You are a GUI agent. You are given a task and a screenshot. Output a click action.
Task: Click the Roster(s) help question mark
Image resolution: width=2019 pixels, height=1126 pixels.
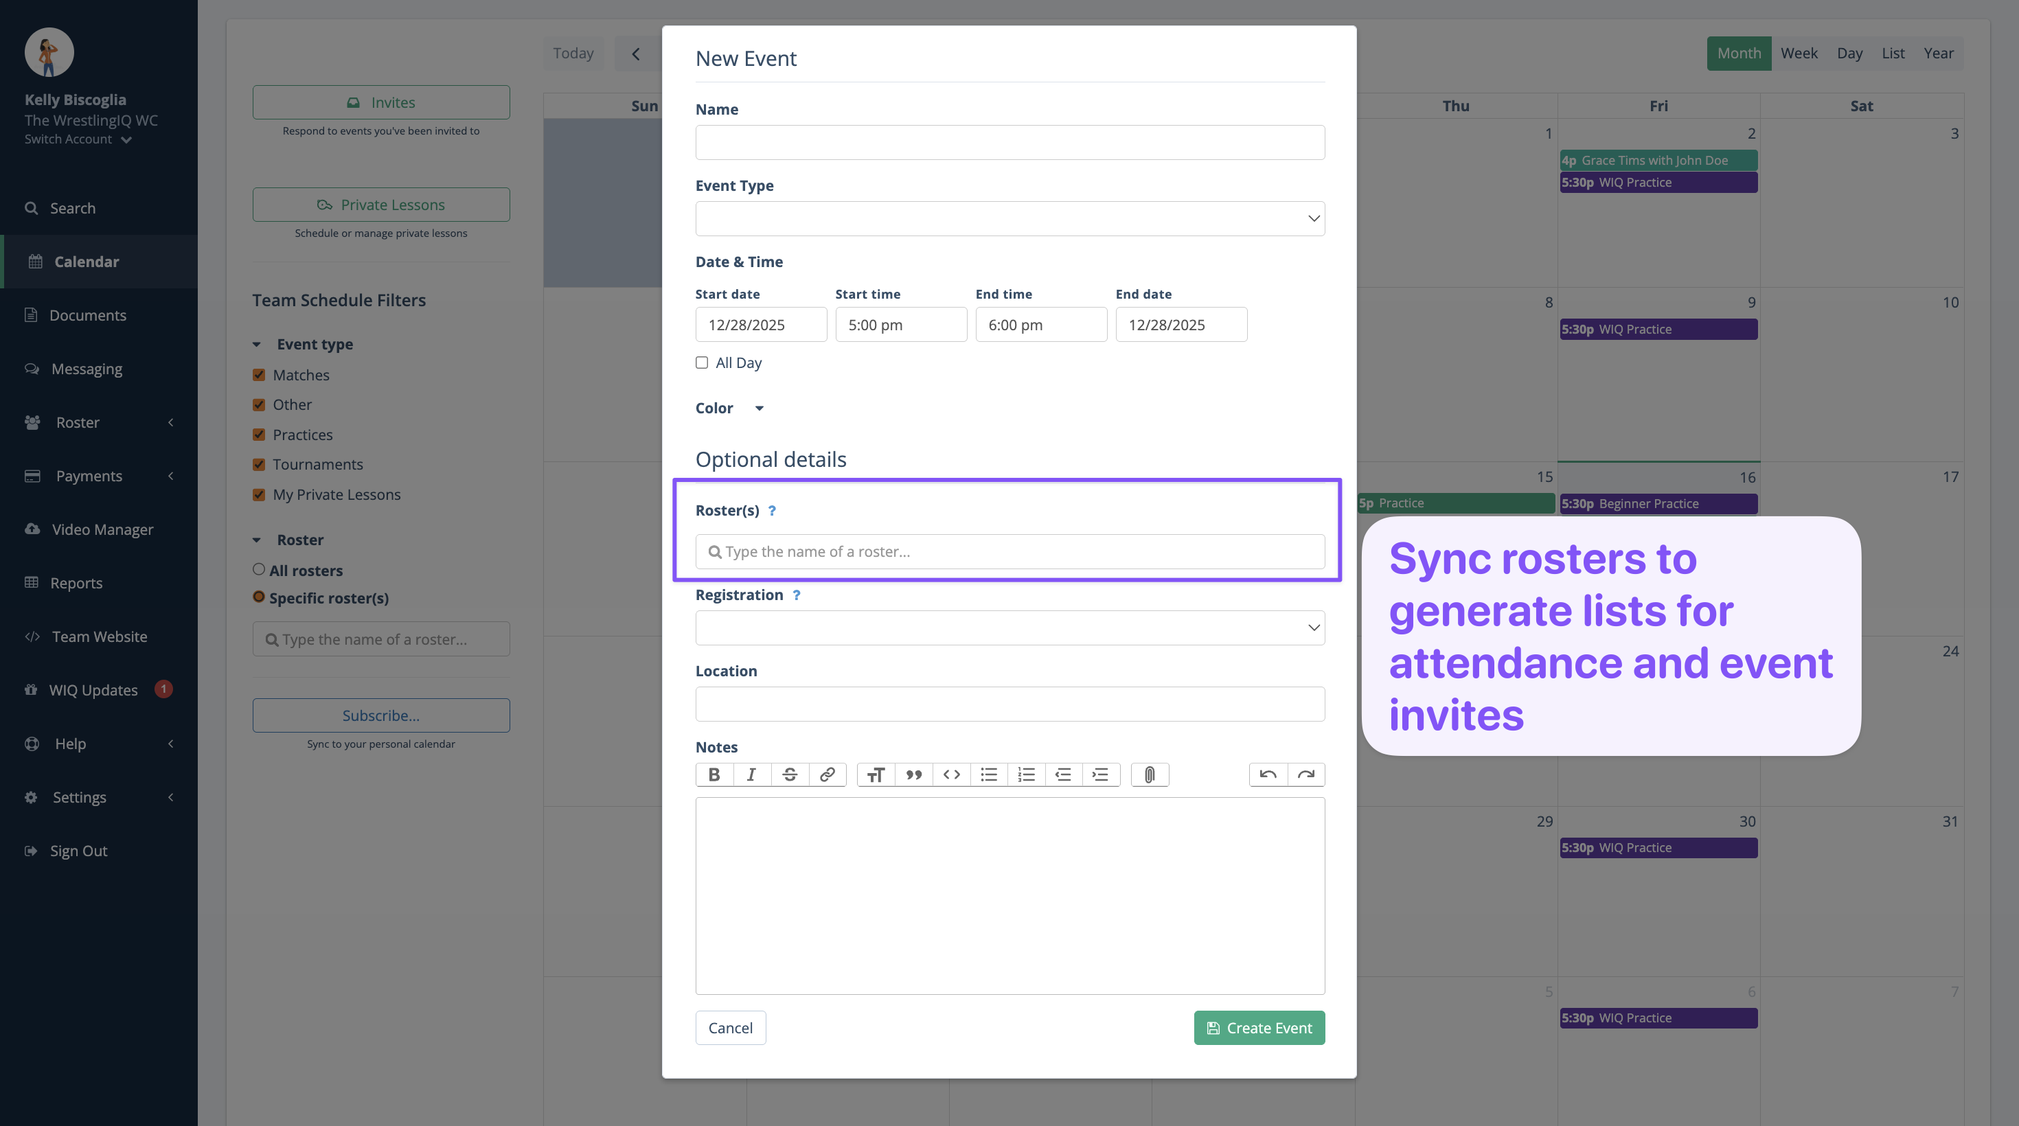click(772, 510)
